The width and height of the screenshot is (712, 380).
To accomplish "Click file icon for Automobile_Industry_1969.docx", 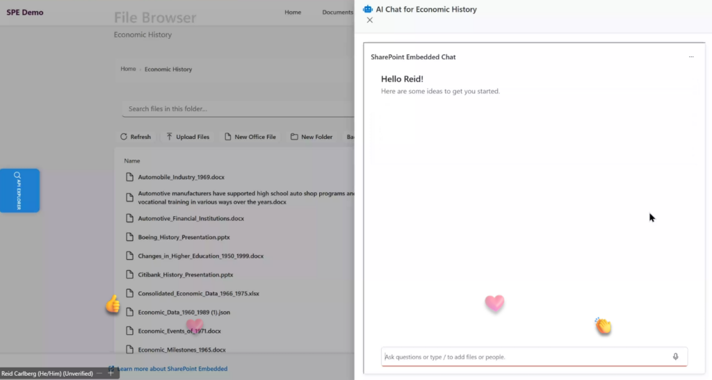I will (130, 177).
